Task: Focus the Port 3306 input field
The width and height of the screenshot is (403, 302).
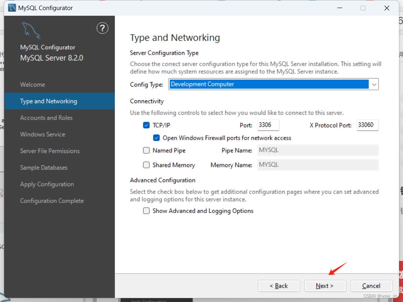Action: click(x=268, y=125)
